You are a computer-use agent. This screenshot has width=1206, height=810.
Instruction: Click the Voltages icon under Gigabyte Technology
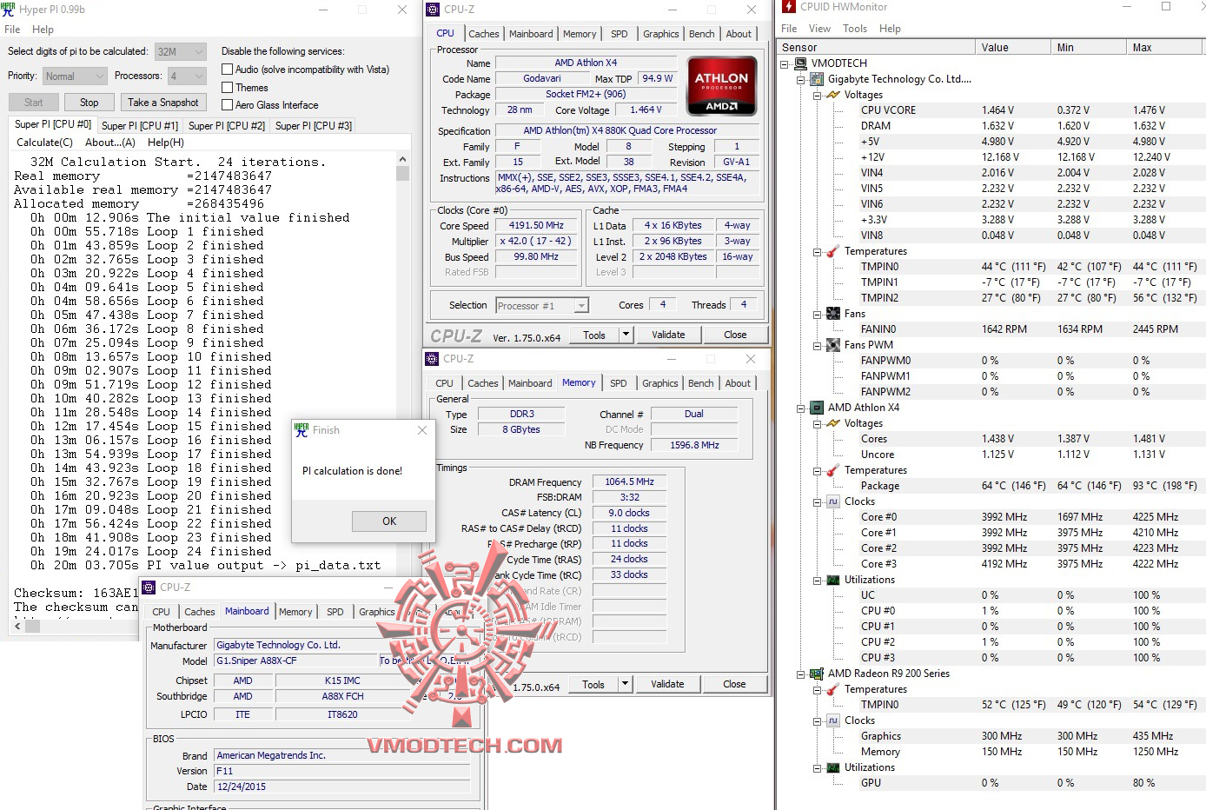pos(833,95)
